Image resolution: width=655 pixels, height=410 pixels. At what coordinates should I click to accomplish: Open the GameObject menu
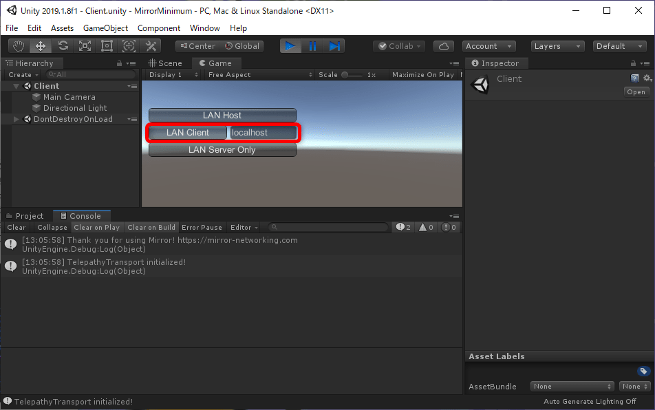click(x=106, y=28)
